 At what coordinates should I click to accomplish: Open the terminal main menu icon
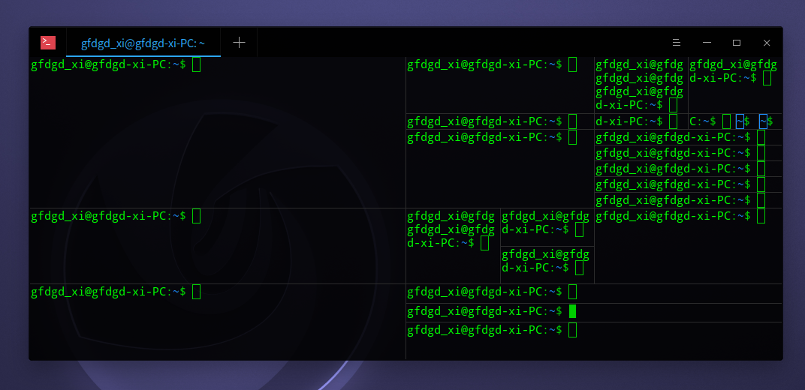(677, 43)
